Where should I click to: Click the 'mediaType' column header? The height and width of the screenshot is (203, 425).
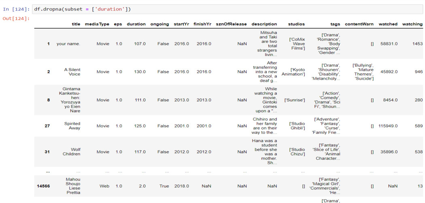coord(97,24)
